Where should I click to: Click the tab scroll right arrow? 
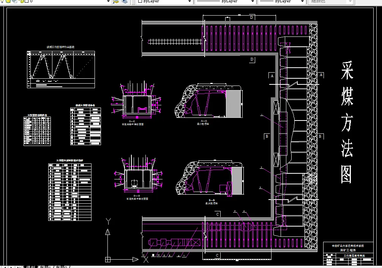(12, 267)
